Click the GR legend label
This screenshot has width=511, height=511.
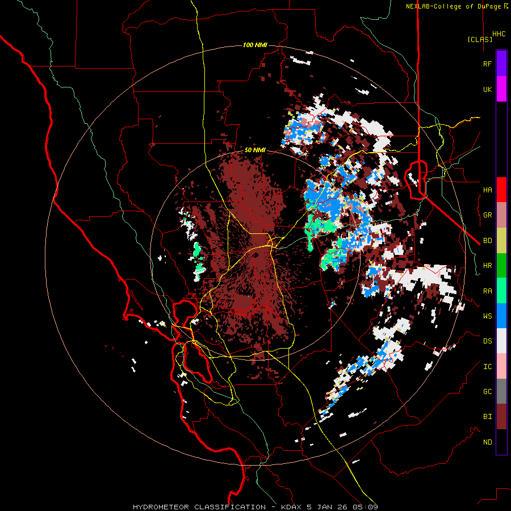(487, 215)
